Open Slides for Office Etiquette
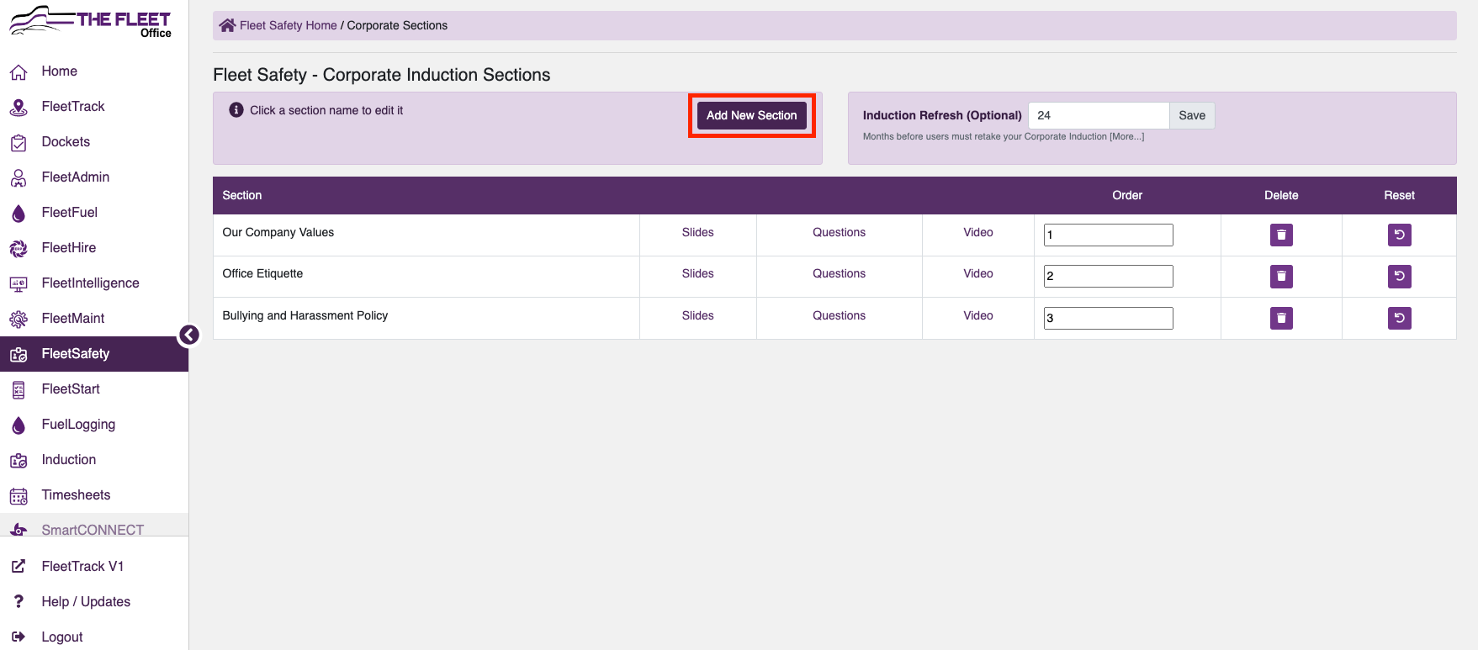 point(697,273)
